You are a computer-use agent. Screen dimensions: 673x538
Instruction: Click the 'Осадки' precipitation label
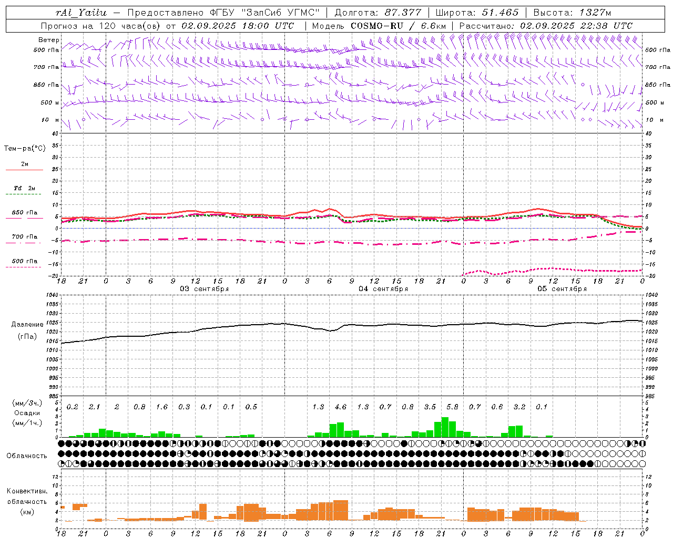pyautogui.click(x=27, y=413)
